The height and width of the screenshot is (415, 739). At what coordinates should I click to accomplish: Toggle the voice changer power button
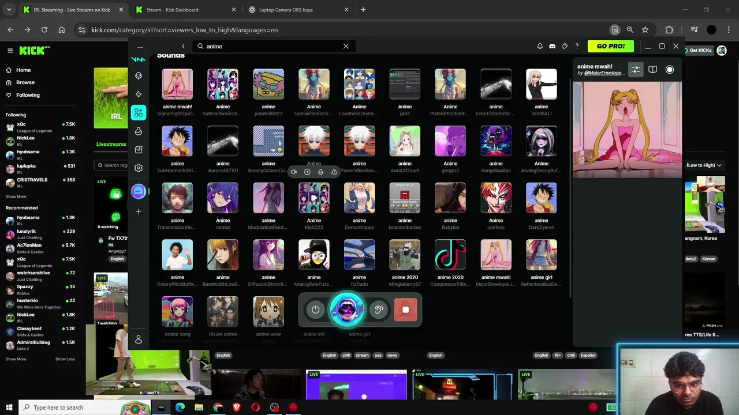[x=315, y=310]
